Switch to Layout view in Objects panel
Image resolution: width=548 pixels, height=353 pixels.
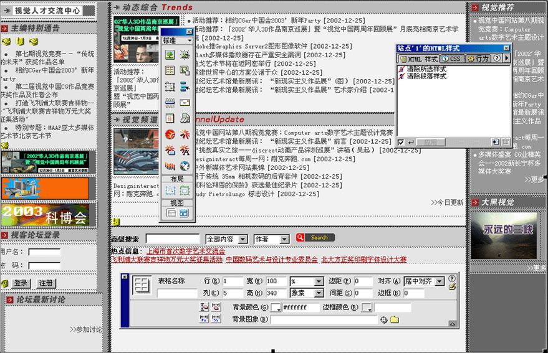185,213
